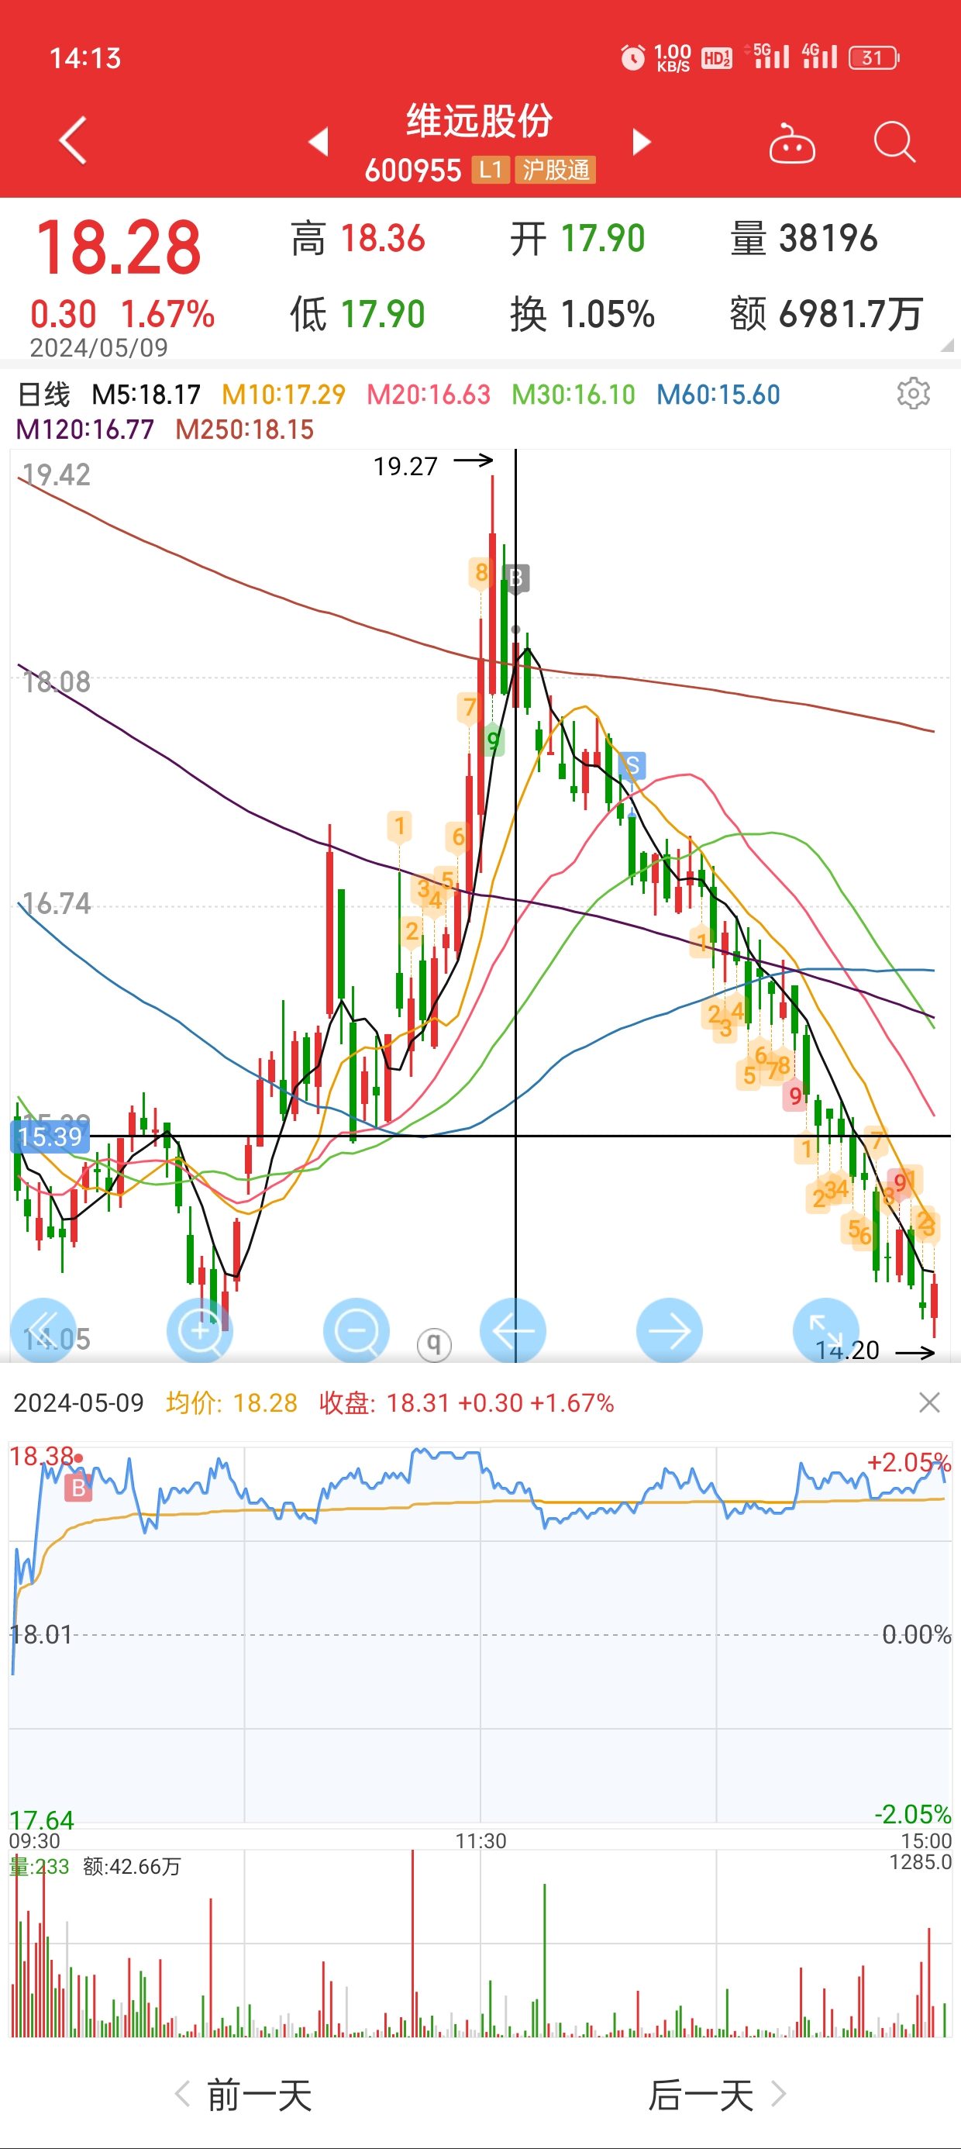Move crosshair left with arrow button
The height and width of the screenshot is (2149, 961).
click(513, 1330)
